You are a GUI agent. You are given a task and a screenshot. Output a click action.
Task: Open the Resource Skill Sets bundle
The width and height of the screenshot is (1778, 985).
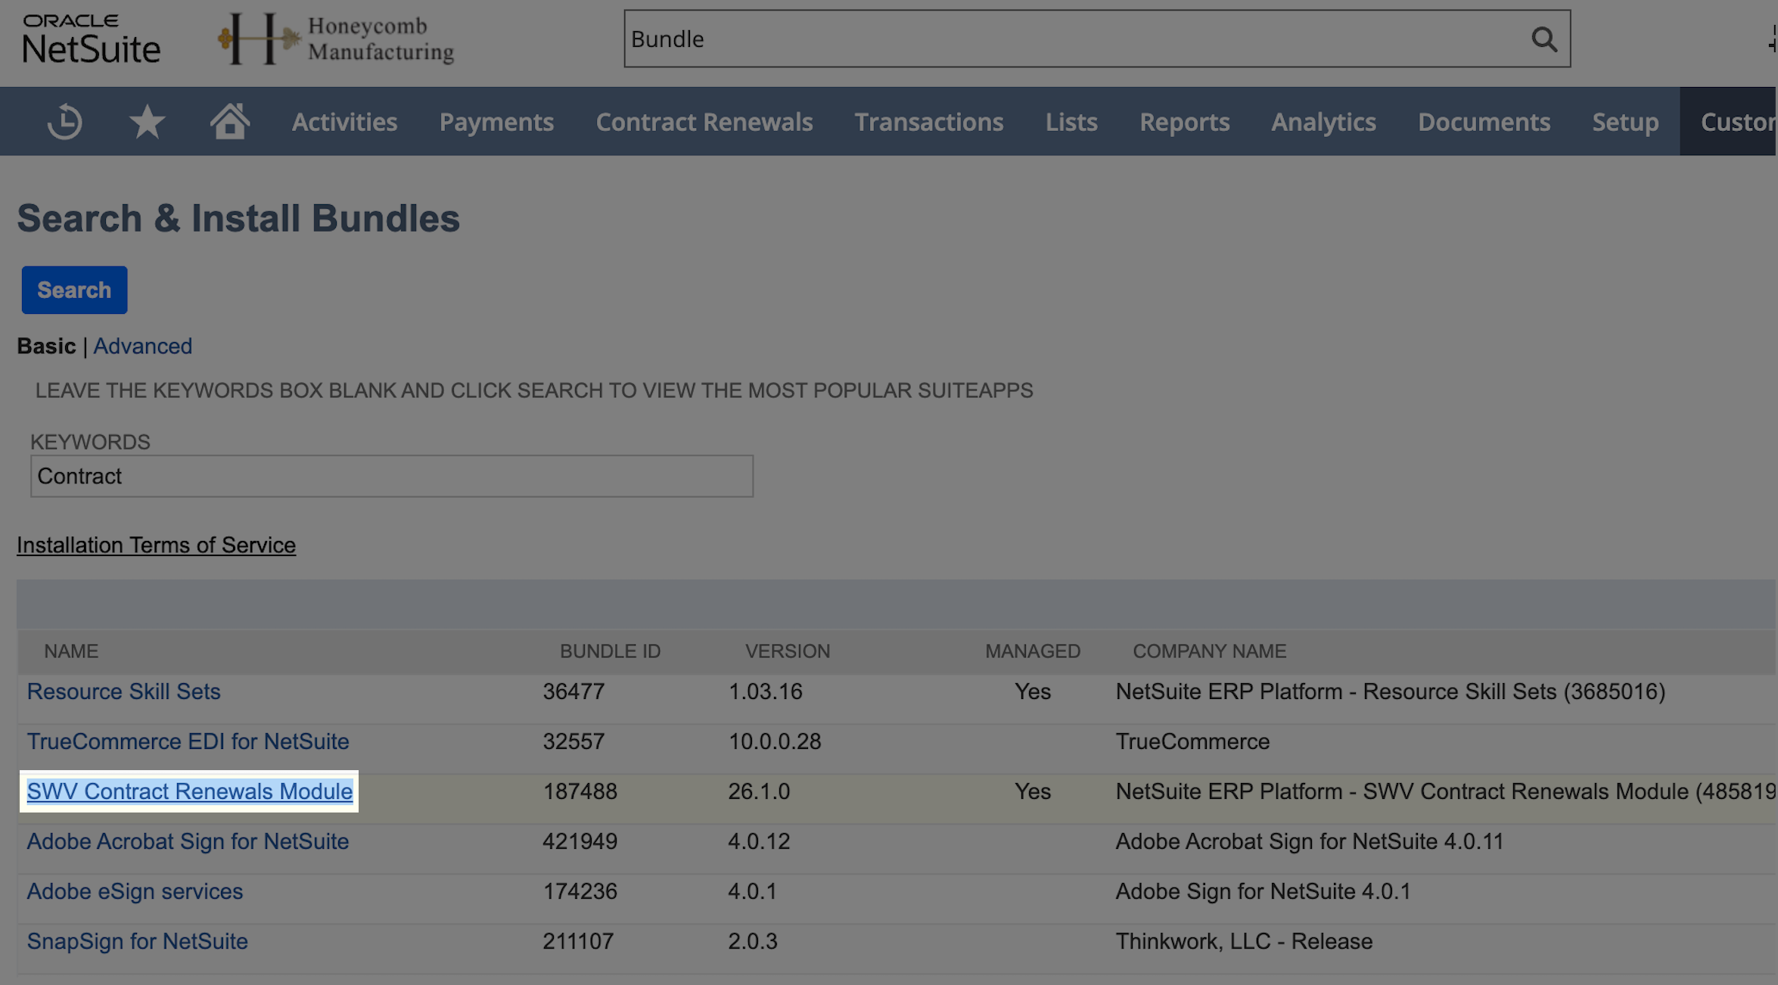point(123,691)
